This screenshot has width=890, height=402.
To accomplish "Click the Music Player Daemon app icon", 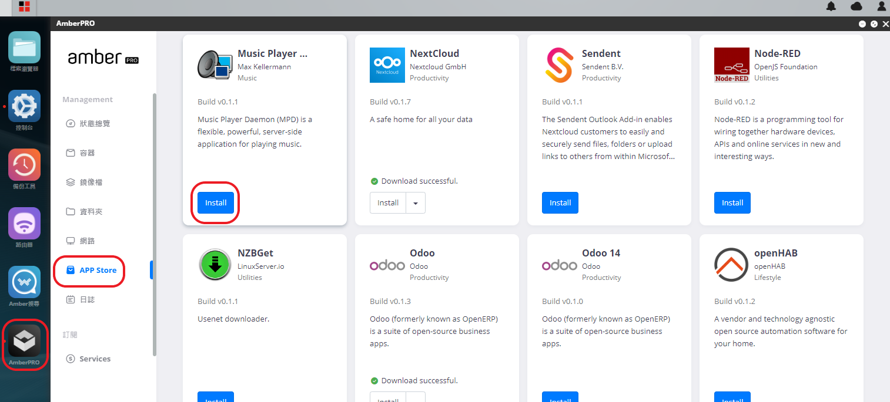I will pos(215,65).
